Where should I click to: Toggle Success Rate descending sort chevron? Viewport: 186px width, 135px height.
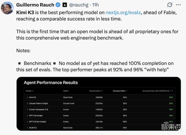click(126, 91)
